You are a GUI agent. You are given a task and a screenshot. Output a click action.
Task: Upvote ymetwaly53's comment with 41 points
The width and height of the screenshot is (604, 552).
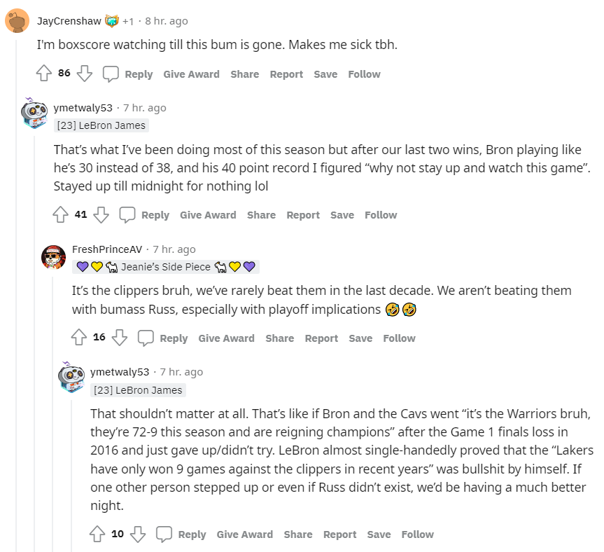click(60, 214)
